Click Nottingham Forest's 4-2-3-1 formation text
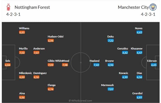 click(13, 14)
